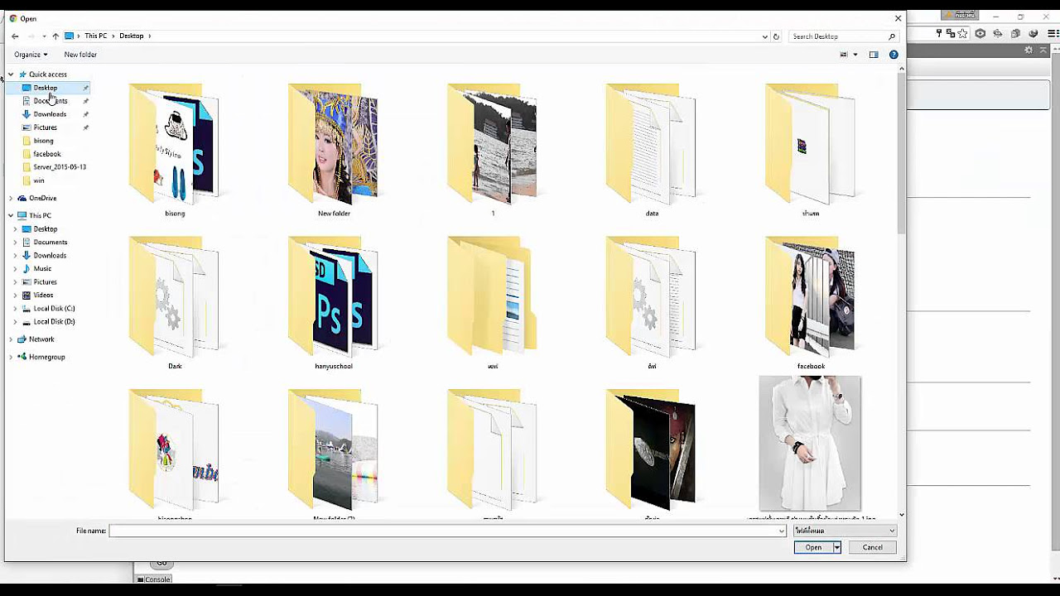Change the view layout icon

click(x=844, y=55)
